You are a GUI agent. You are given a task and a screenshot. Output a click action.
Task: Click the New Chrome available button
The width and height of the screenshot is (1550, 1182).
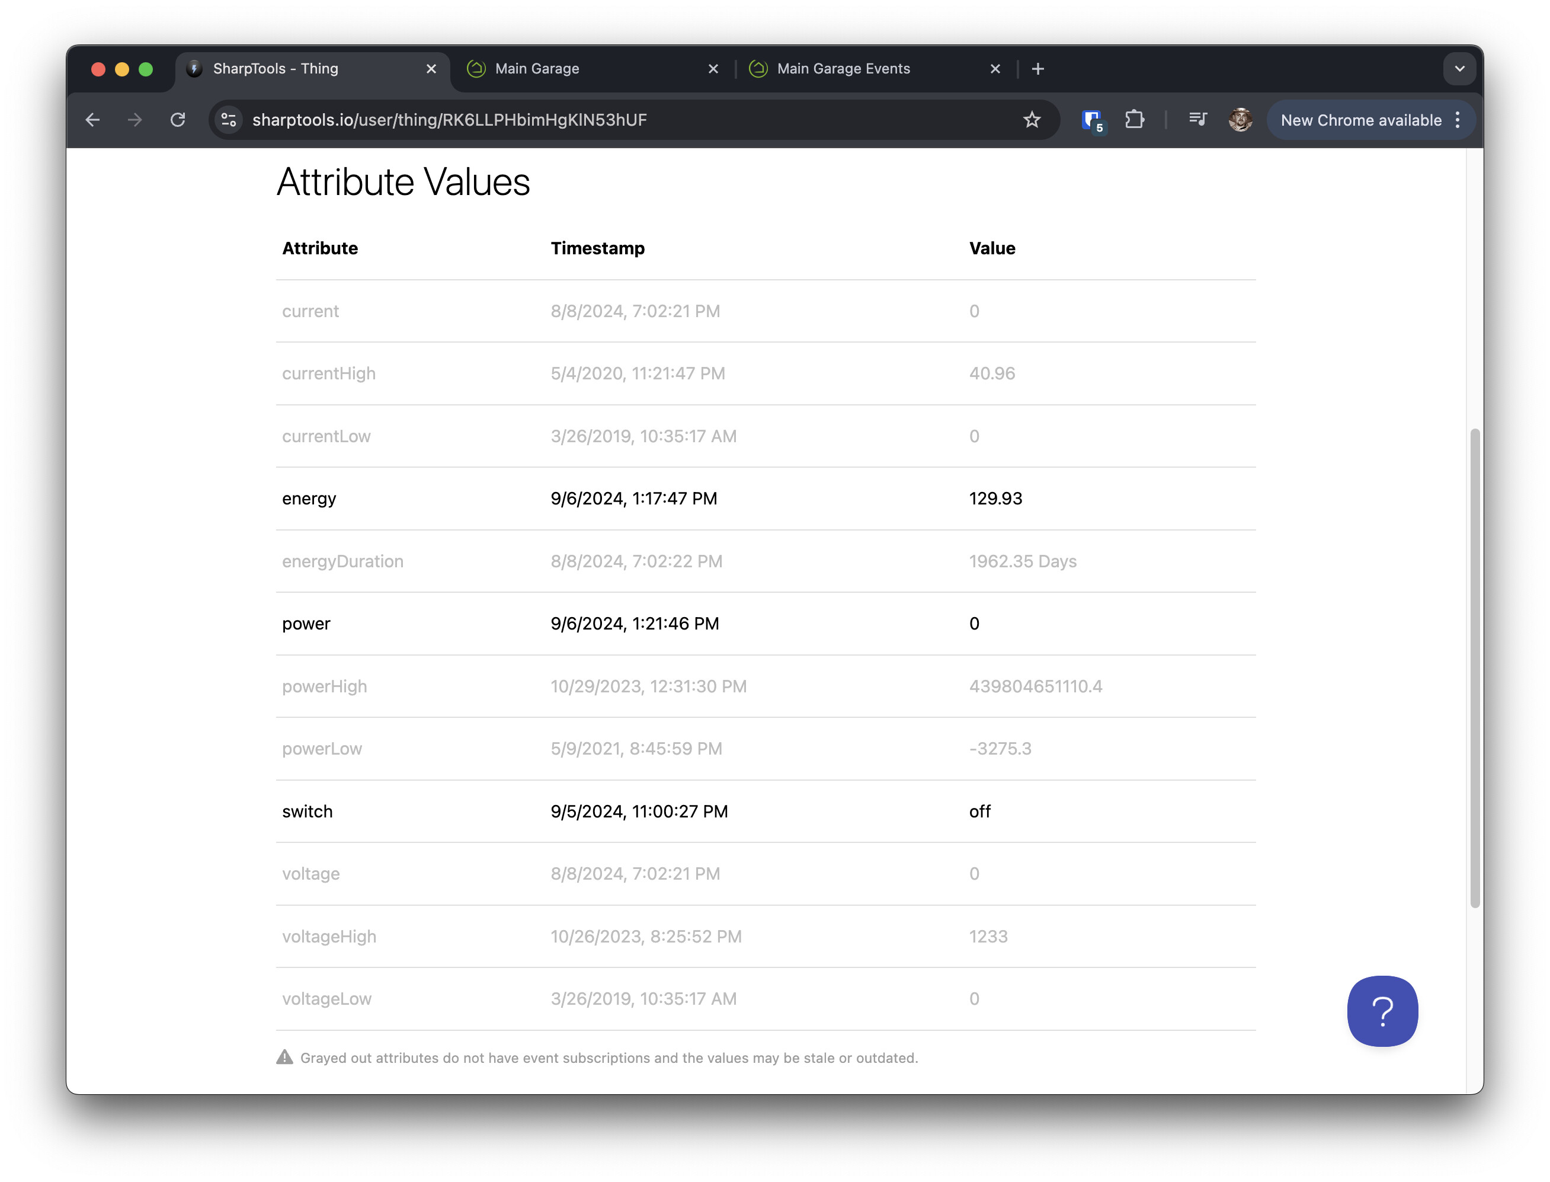[1360, 120]
